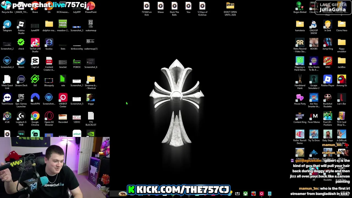
Task: Launch TCG Card Shop Si... game
Action: click(342, 119)
